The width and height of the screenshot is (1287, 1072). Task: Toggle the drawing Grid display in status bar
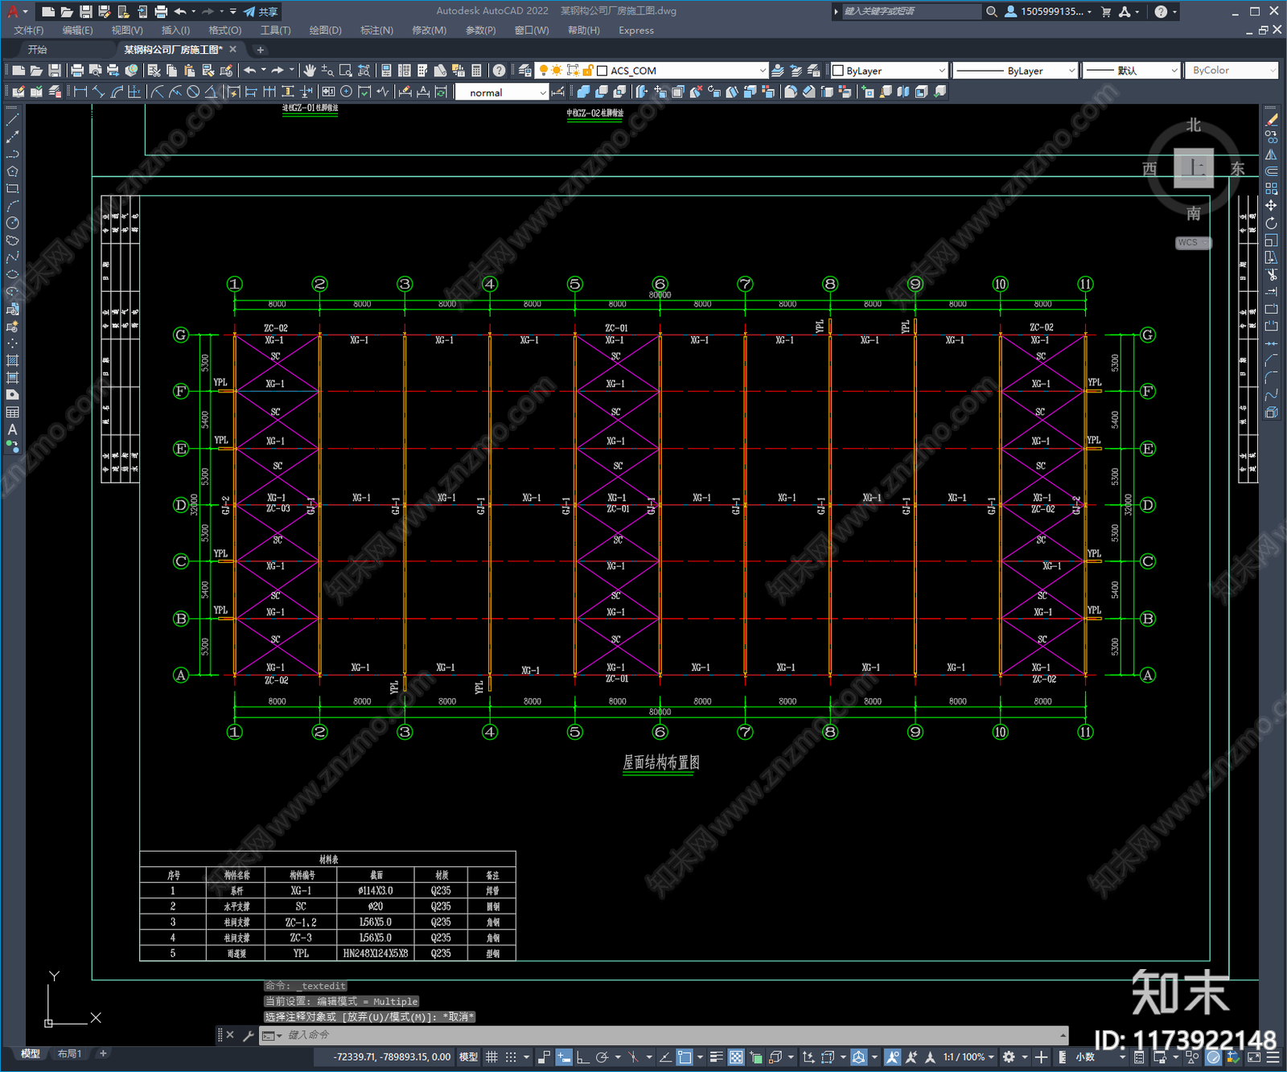click(x=491, y=1057)
